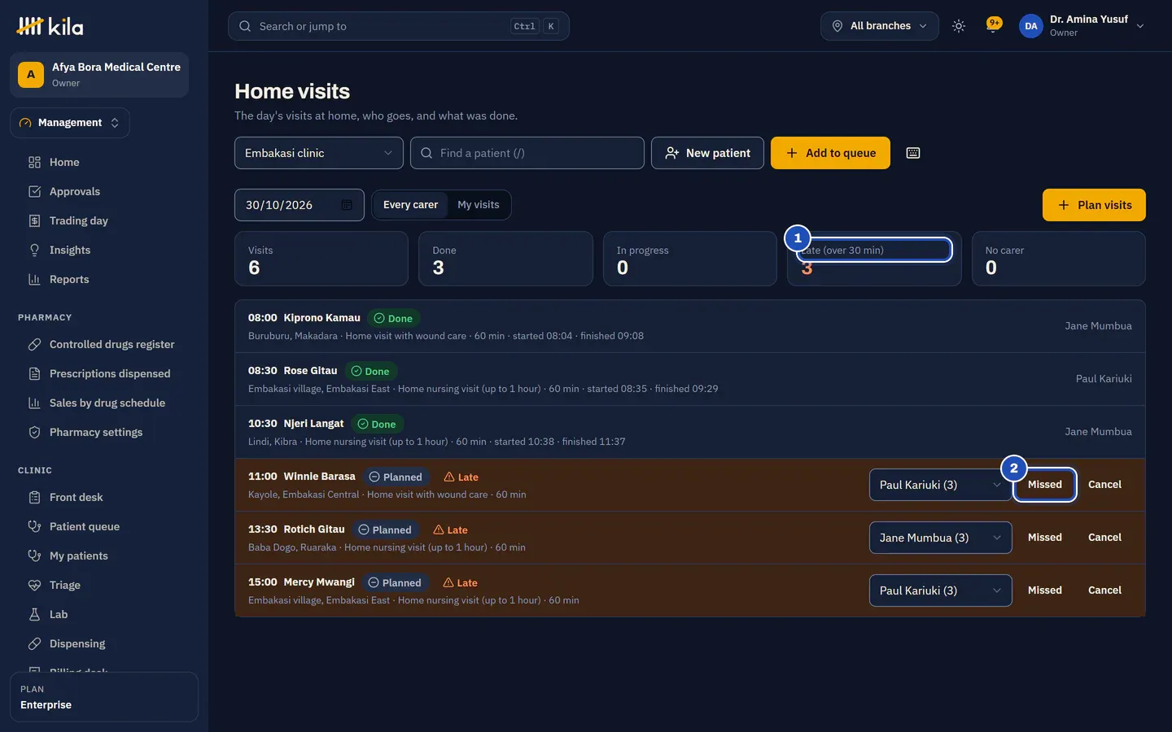The image size is (1172, 732).
Task: Open Triage in the sidebar
Action: click(104, 585)
